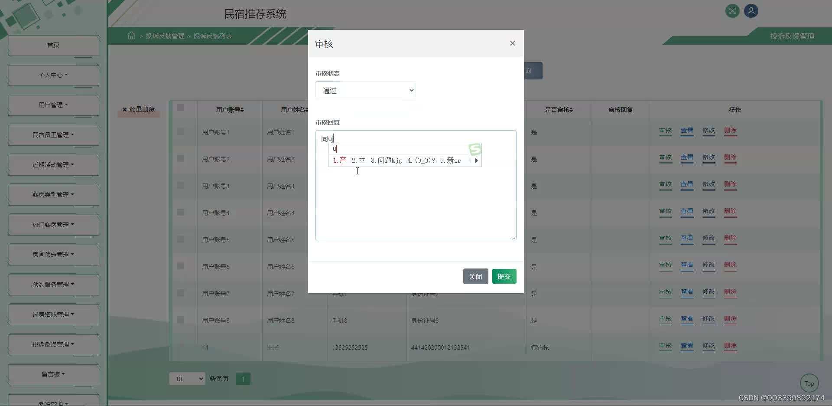Click 审核 link in 待审核 row 11

(x=665, y=346)
